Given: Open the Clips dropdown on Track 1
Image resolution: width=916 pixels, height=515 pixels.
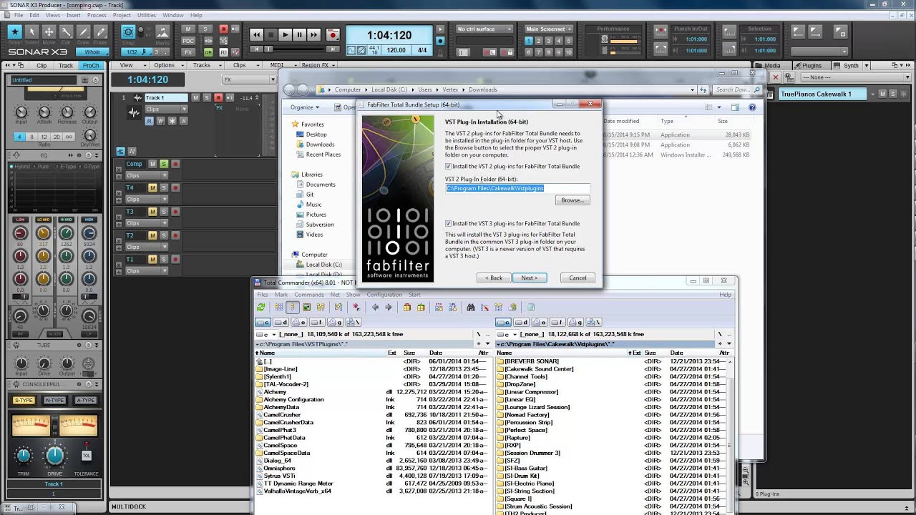Looking at the screenshot, I should [166, 109].
